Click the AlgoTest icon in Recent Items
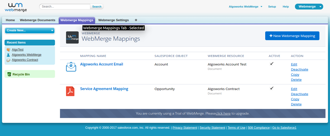This screenshot has height=136, width=330. [x=8, y=50]
